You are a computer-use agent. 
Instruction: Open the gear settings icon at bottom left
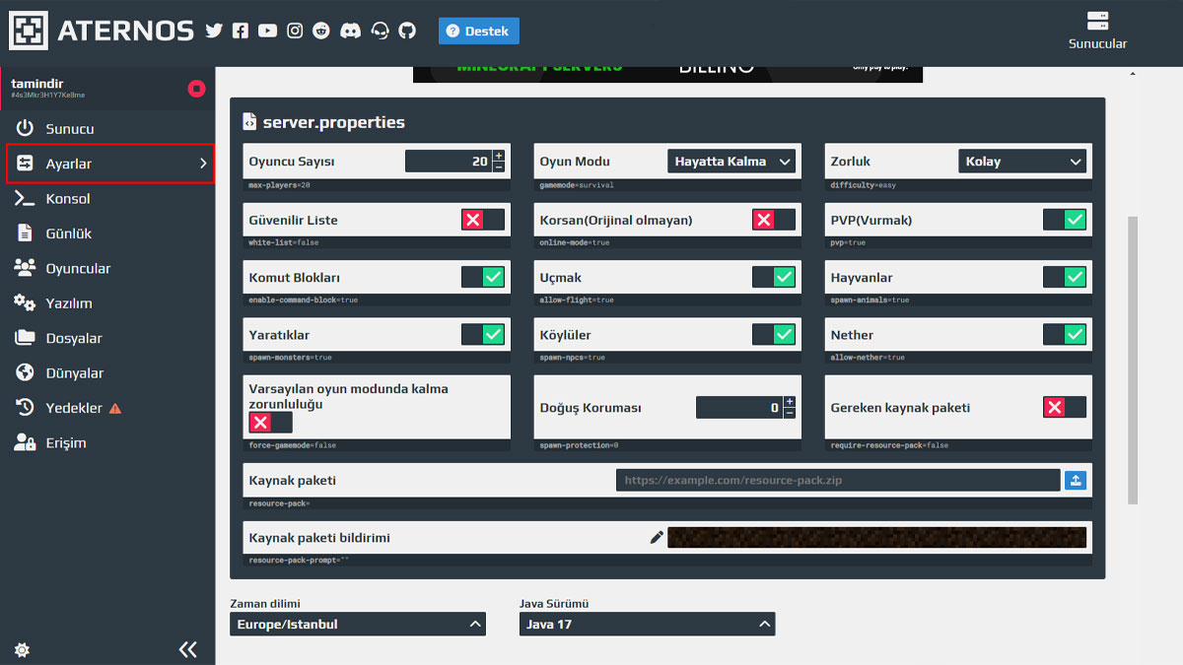[22, 649]
